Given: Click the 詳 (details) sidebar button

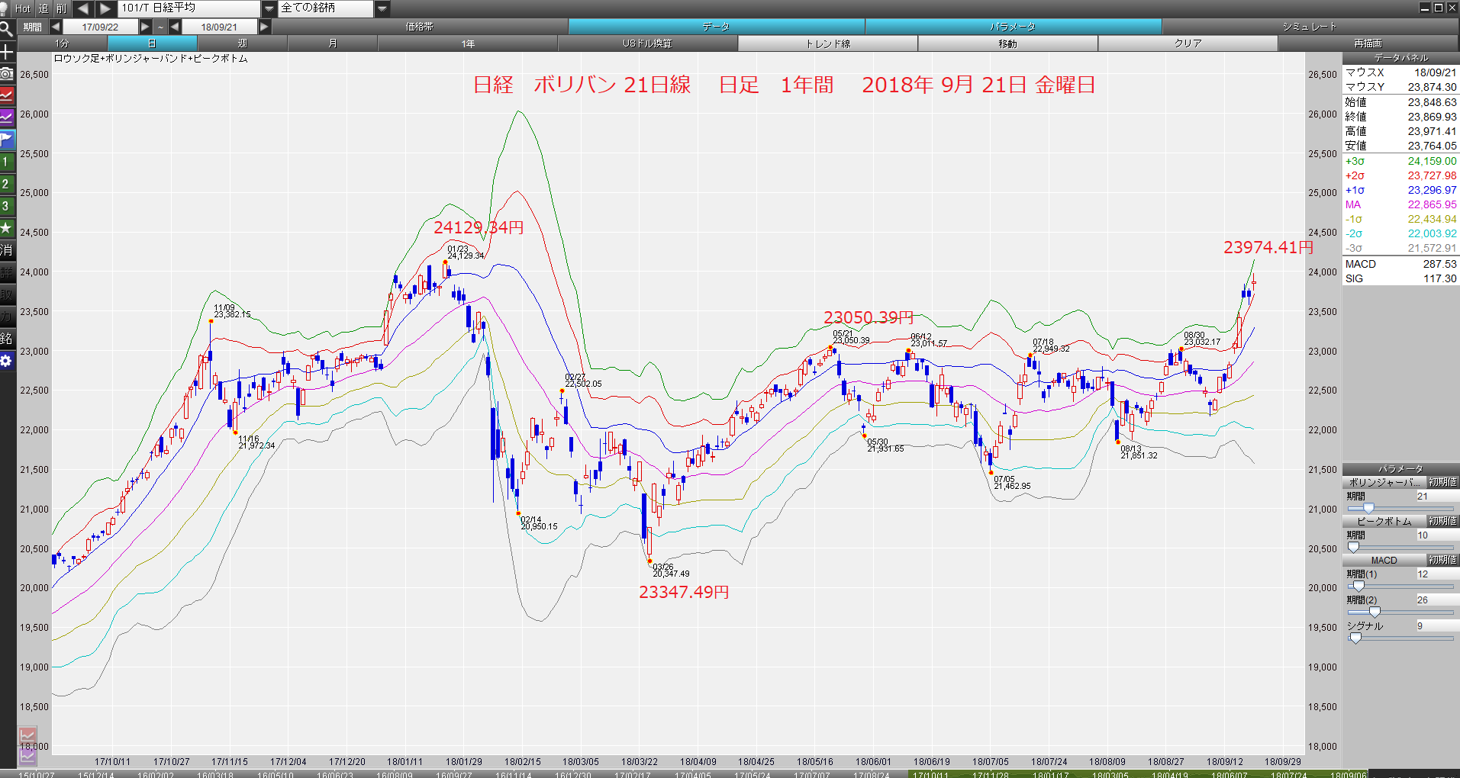Looking at the screenshot, I should point(7,272).
